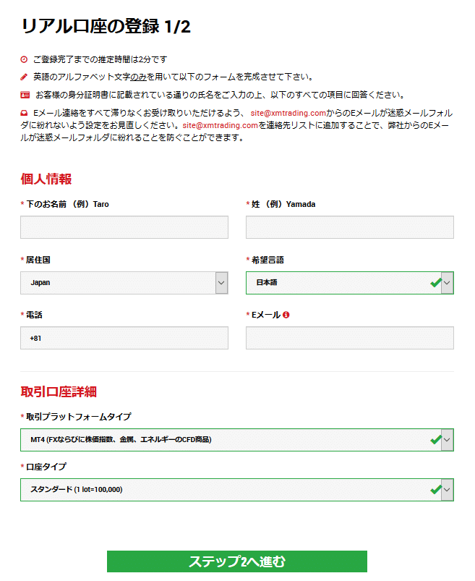Open the 希望言語 日本語 dropdown

point(349,283)
